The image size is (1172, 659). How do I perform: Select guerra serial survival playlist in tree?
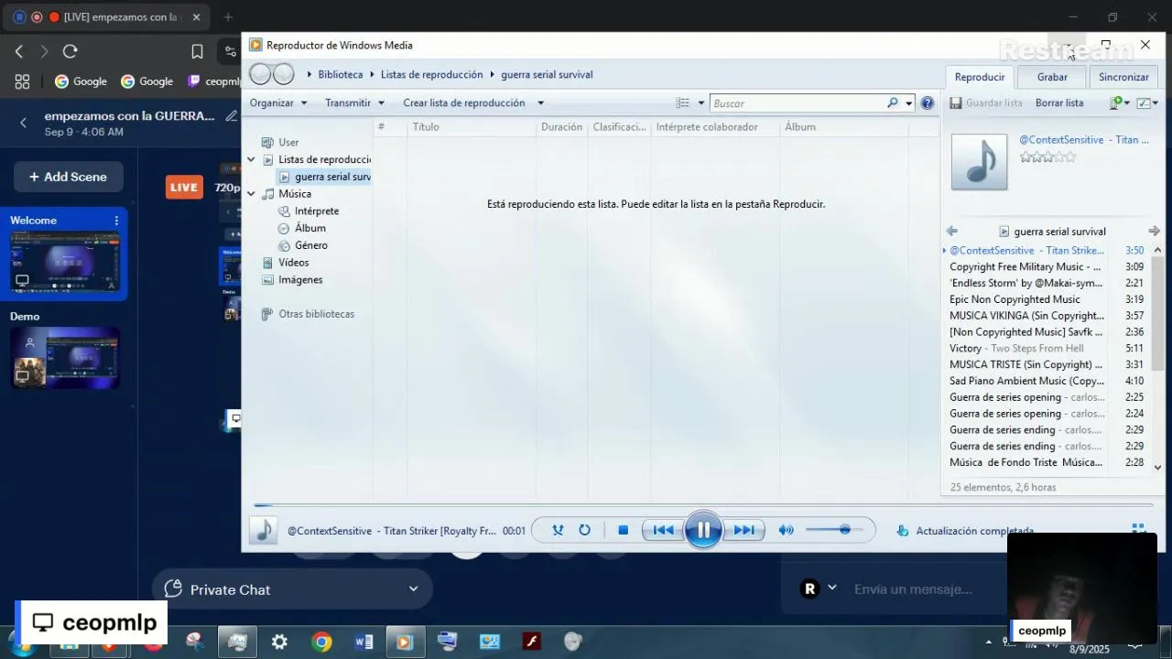pyautogui.click(x=325, y=177)
